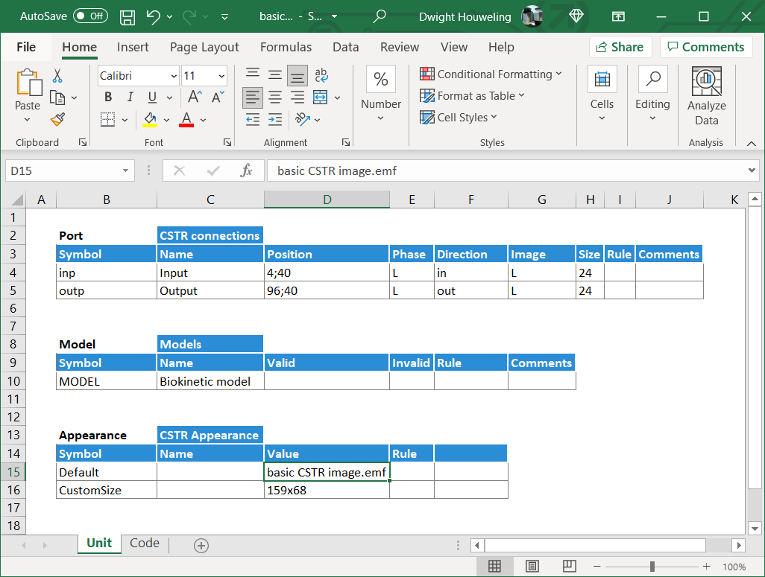Open the Analyze Data tool

click(x=706, y=98)
